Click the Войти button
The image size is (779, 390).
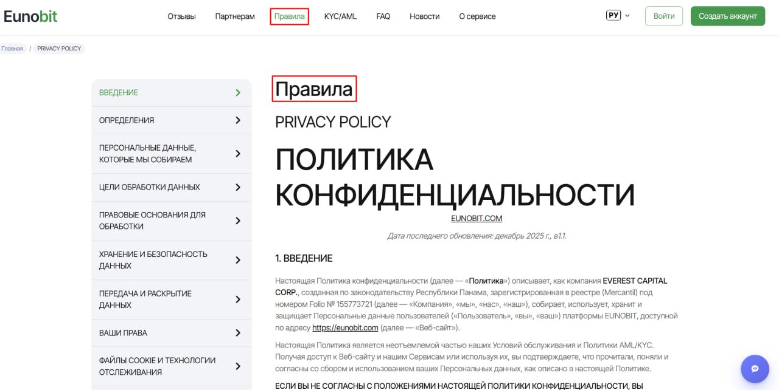(664, 16)
